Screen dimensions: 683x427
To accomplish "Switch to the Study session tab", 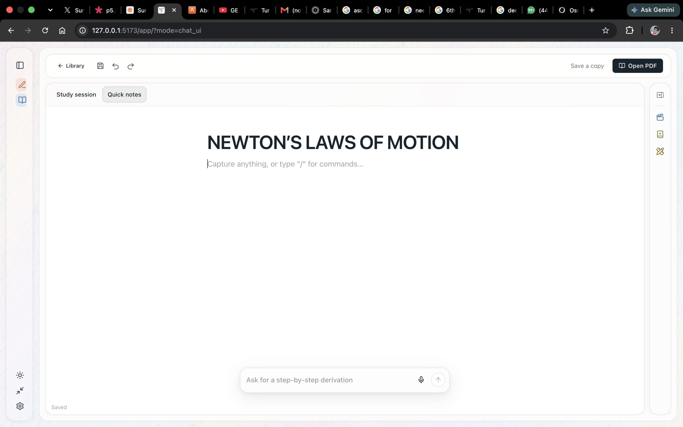I will click(x=76, y=95).
